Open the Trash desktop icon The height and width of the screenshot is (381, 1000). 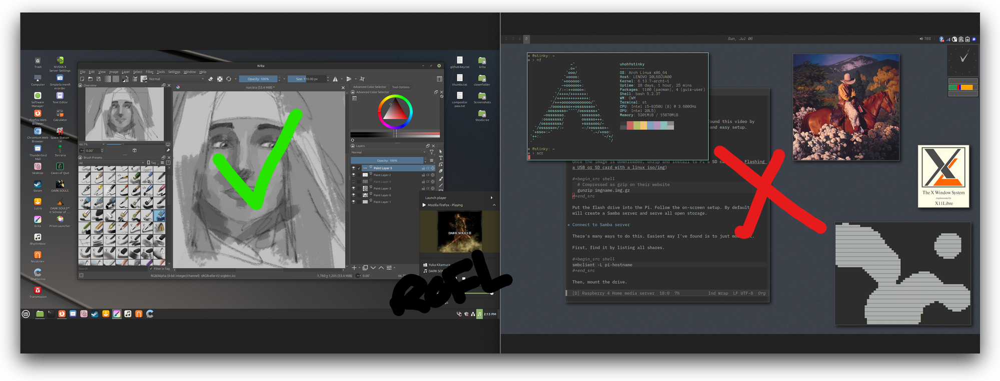pos(38,61)
